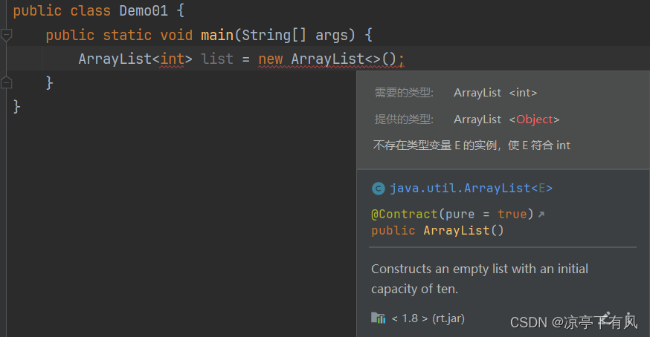Click the library icon beside < 1.8 > (rt.jar)

[x=378, y=318]
